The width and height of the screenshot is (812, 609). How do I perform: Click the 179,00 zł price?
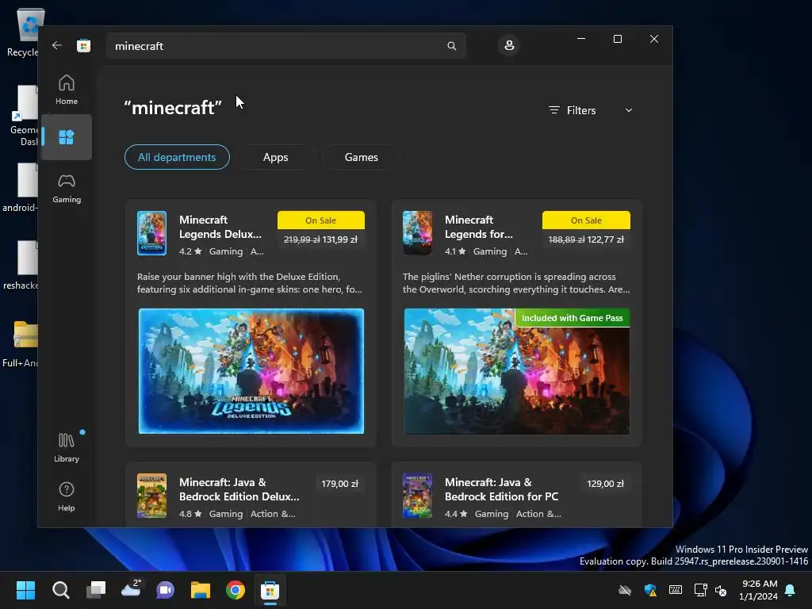point(339,484)
